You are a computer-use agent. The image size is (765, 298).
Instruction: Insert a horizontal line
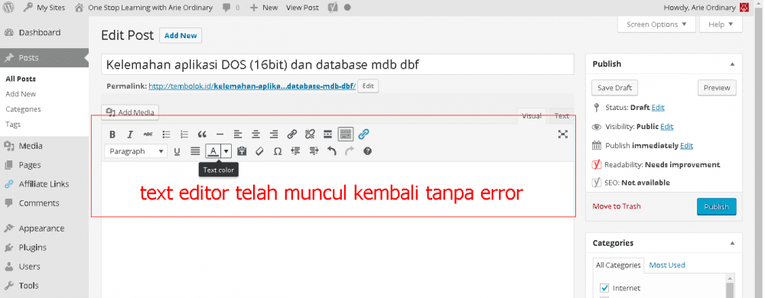pyautogui.click(x=220, y=134)
